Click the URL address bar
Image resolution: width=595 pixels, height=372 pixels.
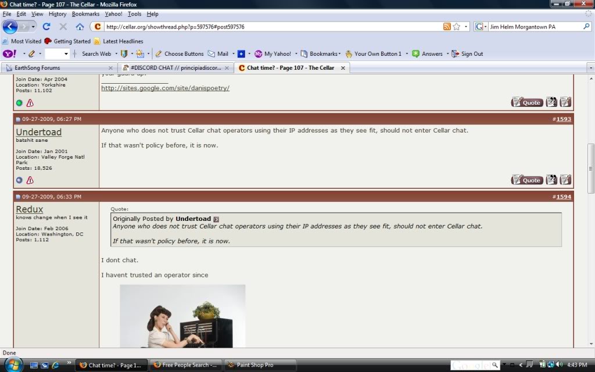(x=273, y=27)
